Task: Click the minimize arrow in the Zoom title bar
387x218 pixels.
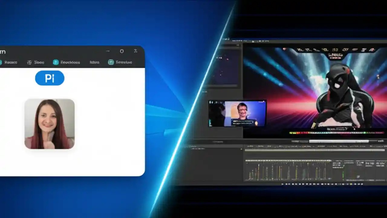Action: [x=108, y=51]
